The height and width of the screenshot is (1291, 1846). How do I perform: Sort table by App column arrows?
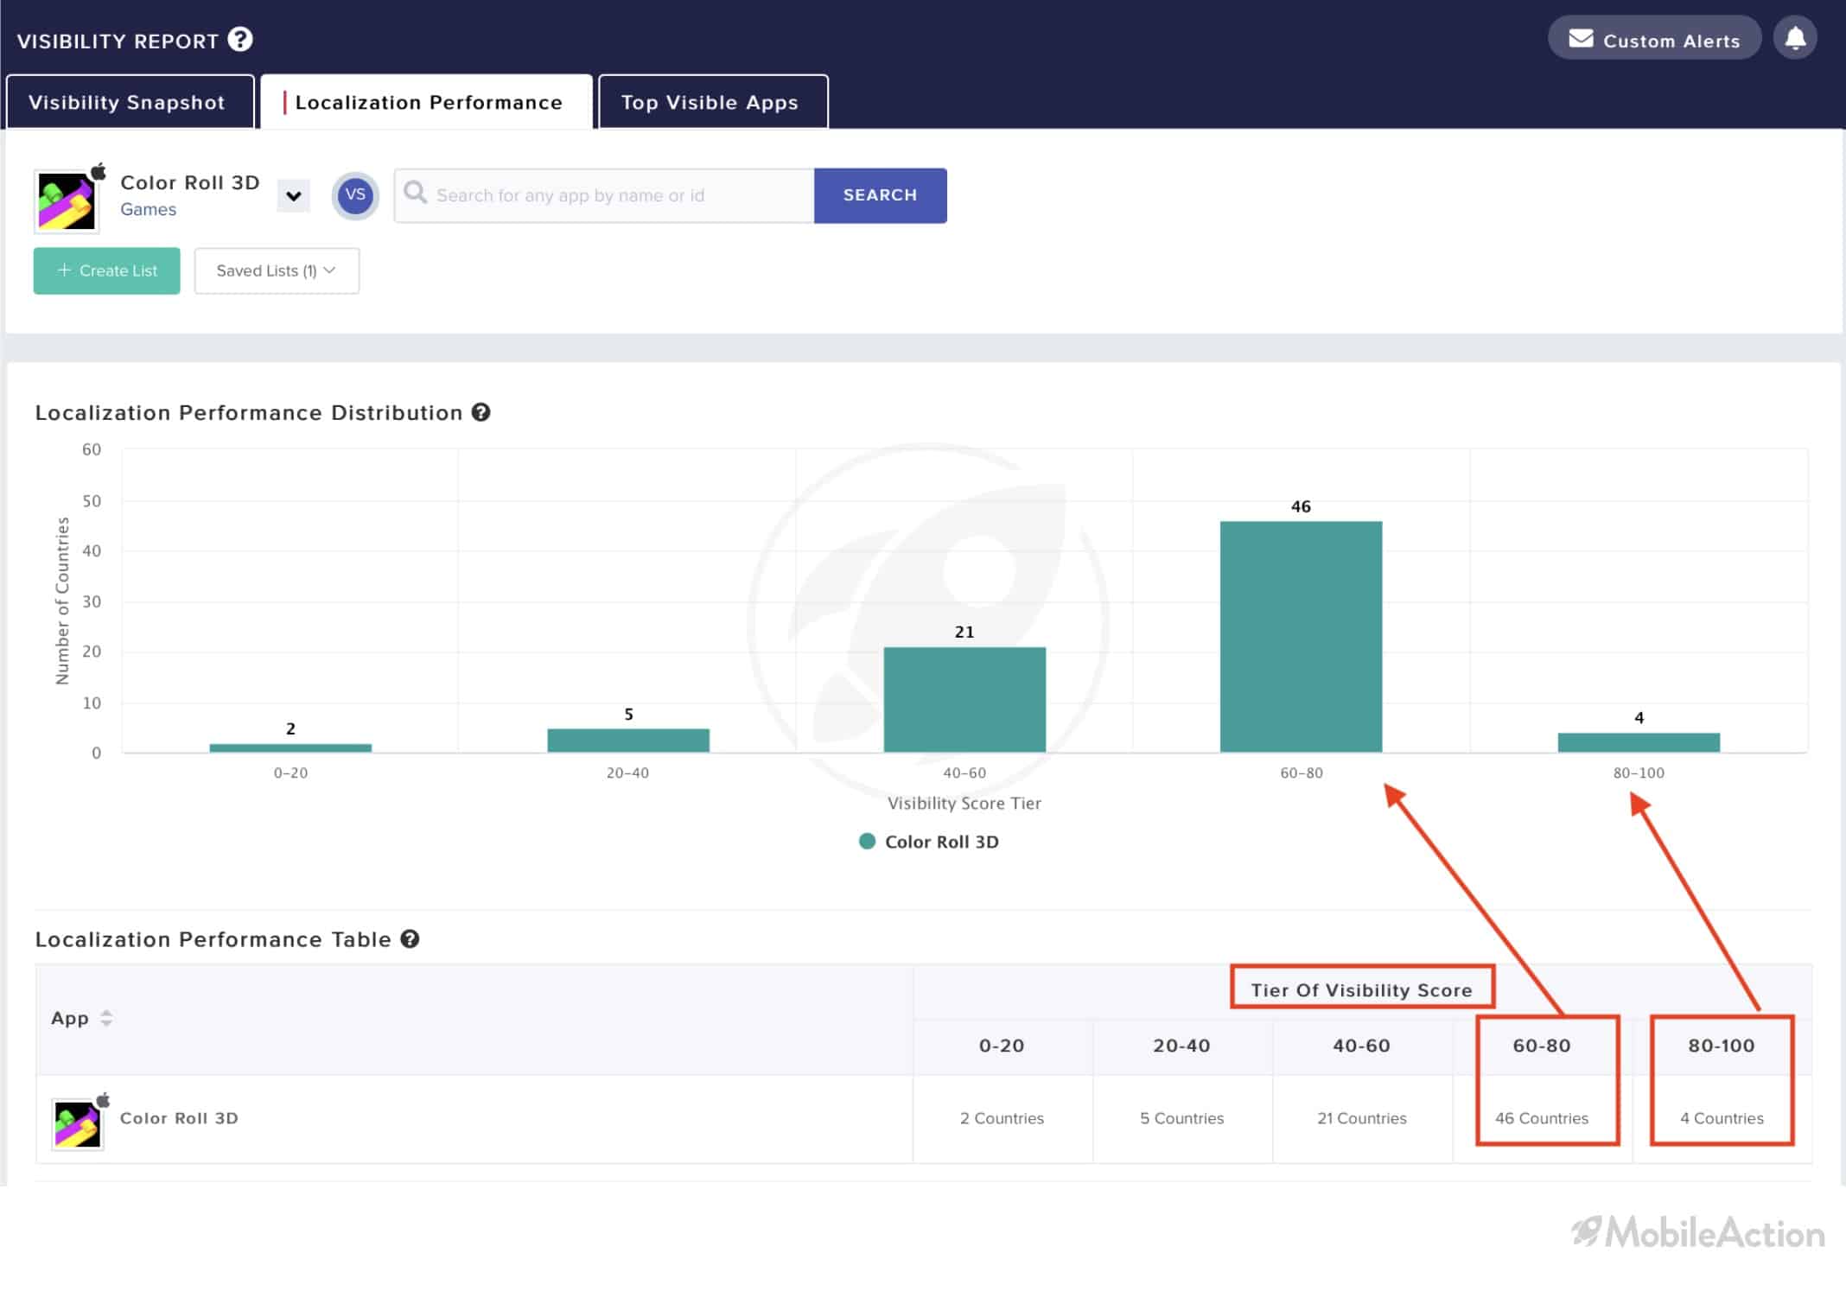tap(106, 1018)
